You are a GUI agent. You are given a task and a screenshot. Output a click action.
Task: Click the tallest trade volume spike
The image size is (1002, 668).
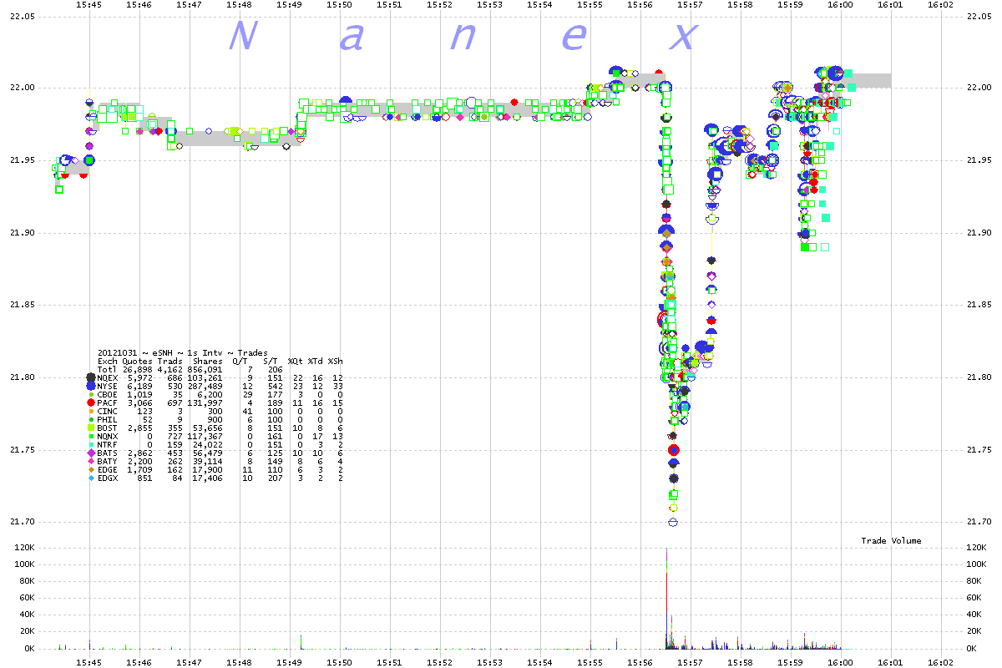pyautogui.click(x=666, y=599)
